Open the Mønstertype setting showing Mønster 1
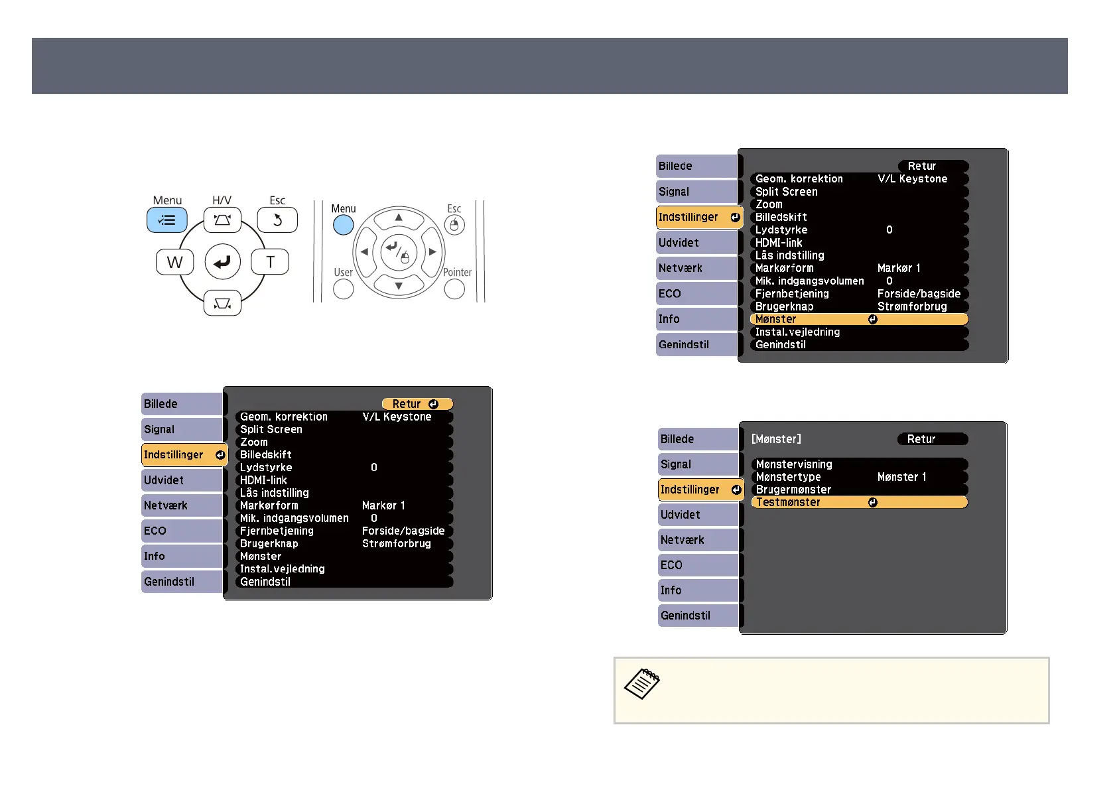The height and width of the screenshot is (790, 1117). point(859,477)
